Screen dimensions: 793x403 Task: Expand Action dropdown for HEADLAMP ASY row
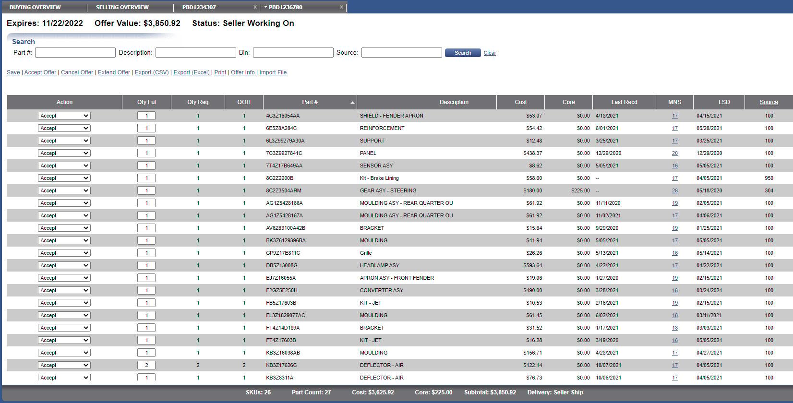click(x=64, y=265)
